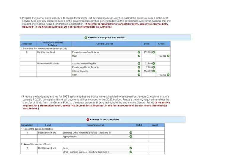The height and width of the screenshot is (165, 225).
Task: Select Estimated Other Financing Sources—Transfers In field
Action: 97,133
